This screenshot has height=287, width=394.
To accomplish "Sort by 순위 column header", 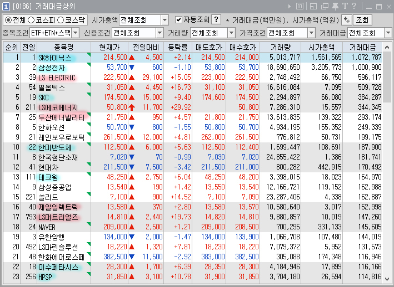I will (12, 47).
